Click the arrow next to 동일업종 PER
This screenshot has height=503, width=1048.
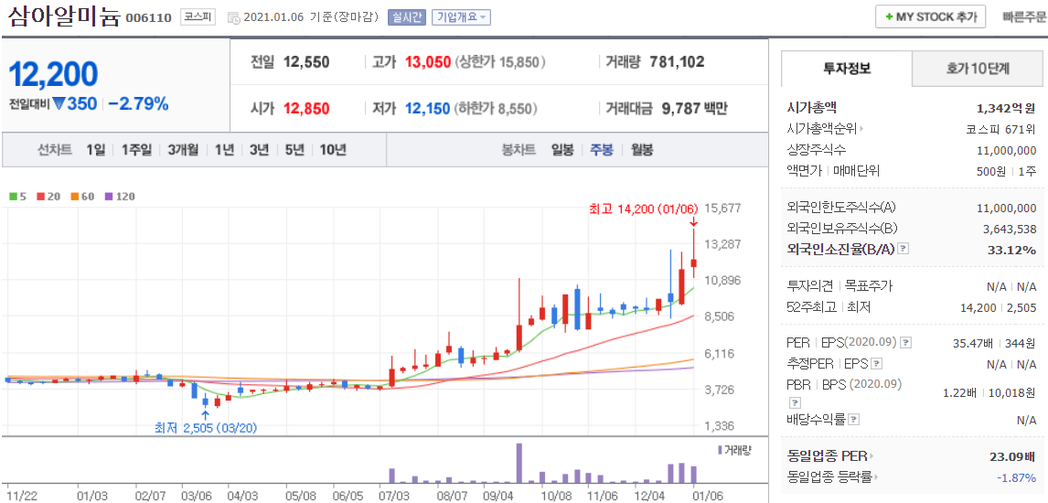coord(871,457)
